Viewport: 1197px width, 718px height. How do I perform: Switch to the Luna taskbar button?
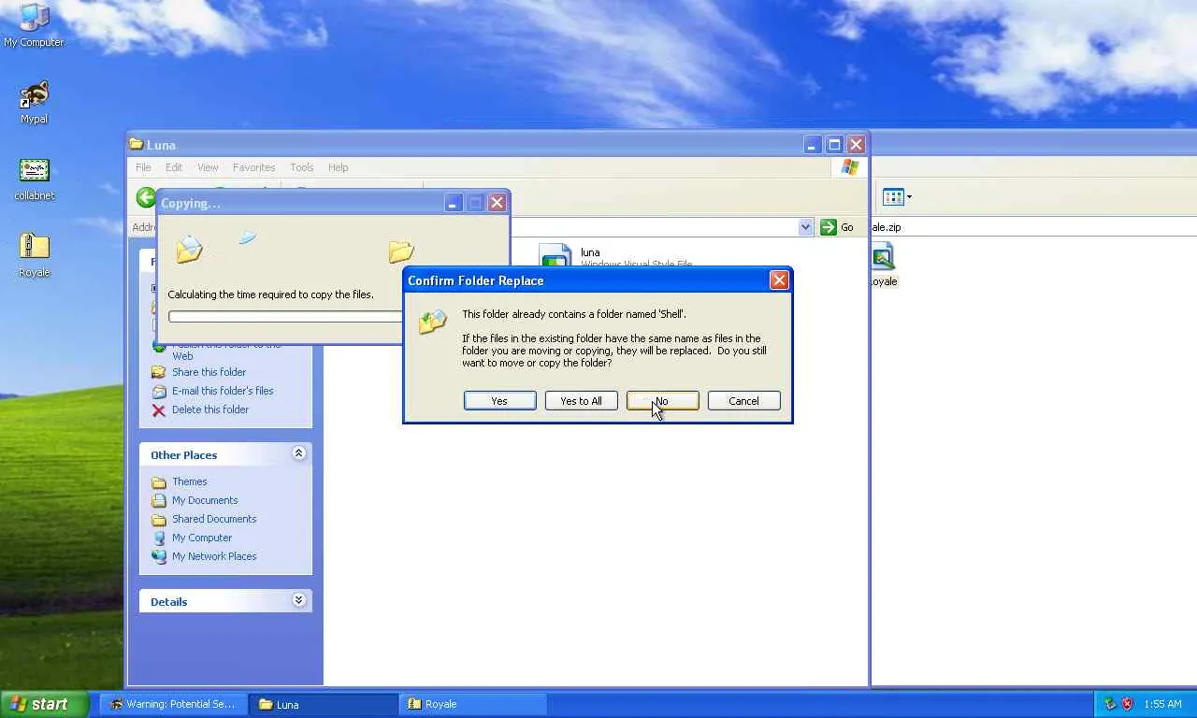324,704
